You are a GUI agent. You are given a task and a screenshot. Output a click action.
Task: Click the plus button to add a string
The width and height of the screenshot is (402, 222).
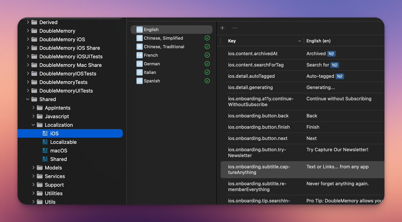[222, 28]
